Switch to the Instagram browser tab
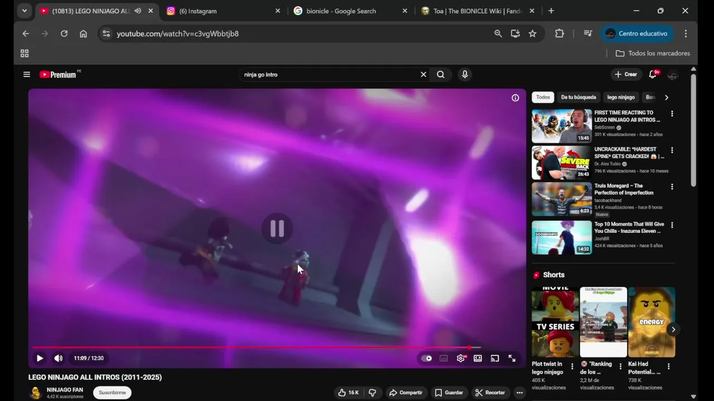The image size is (714, 401). [222, 11]
